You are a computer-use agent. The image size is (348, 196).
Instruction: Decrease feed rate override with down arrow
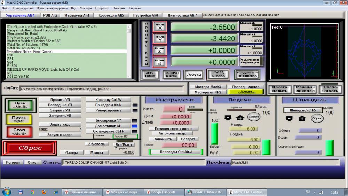tap(228, 118)
